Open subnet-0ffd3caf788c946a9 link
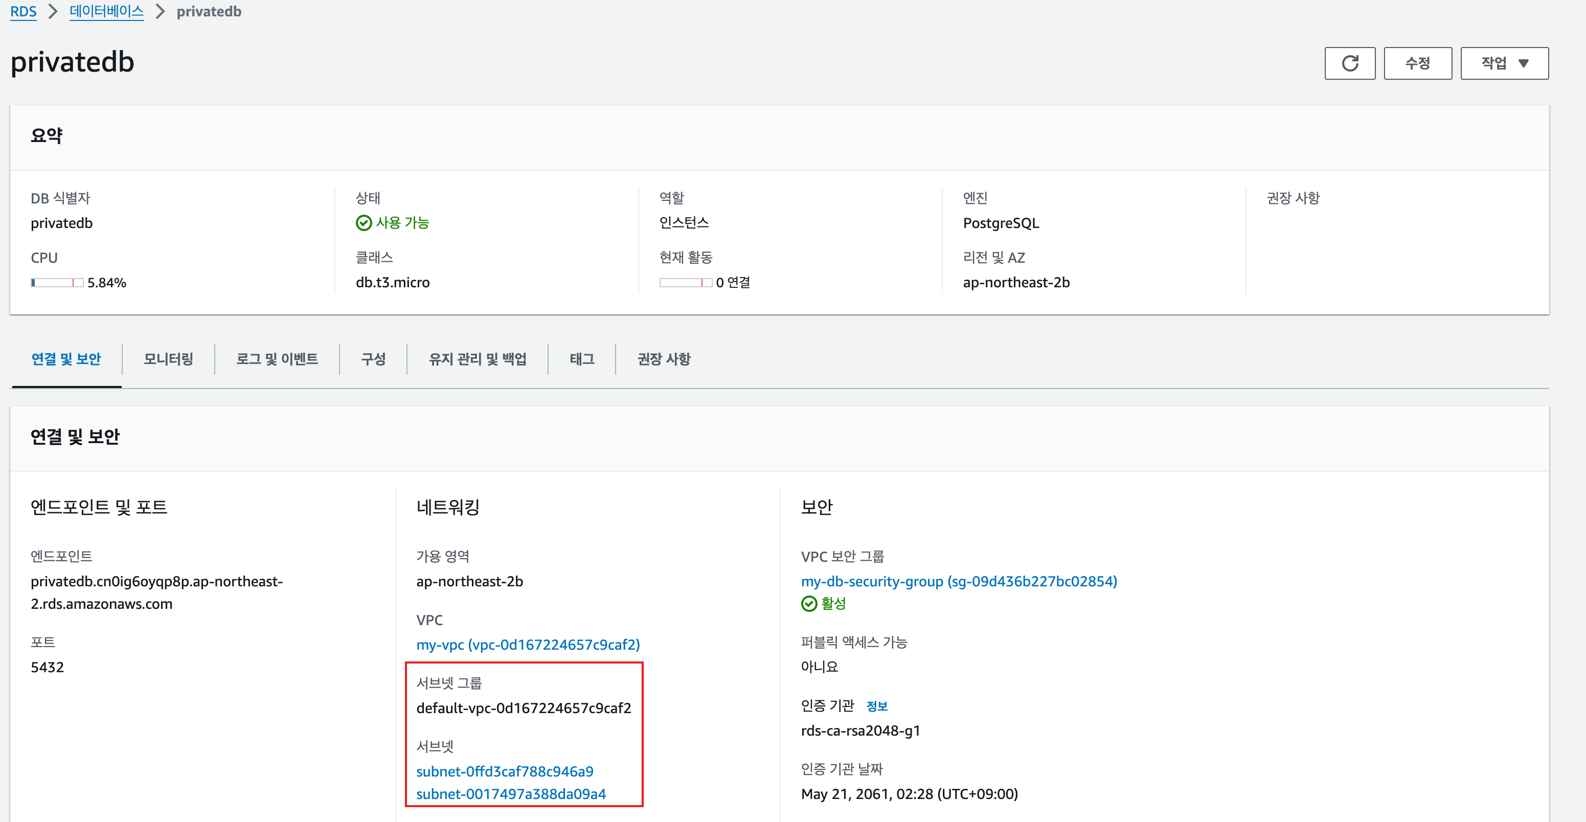 pyautogui.click(x=504, y=771)
